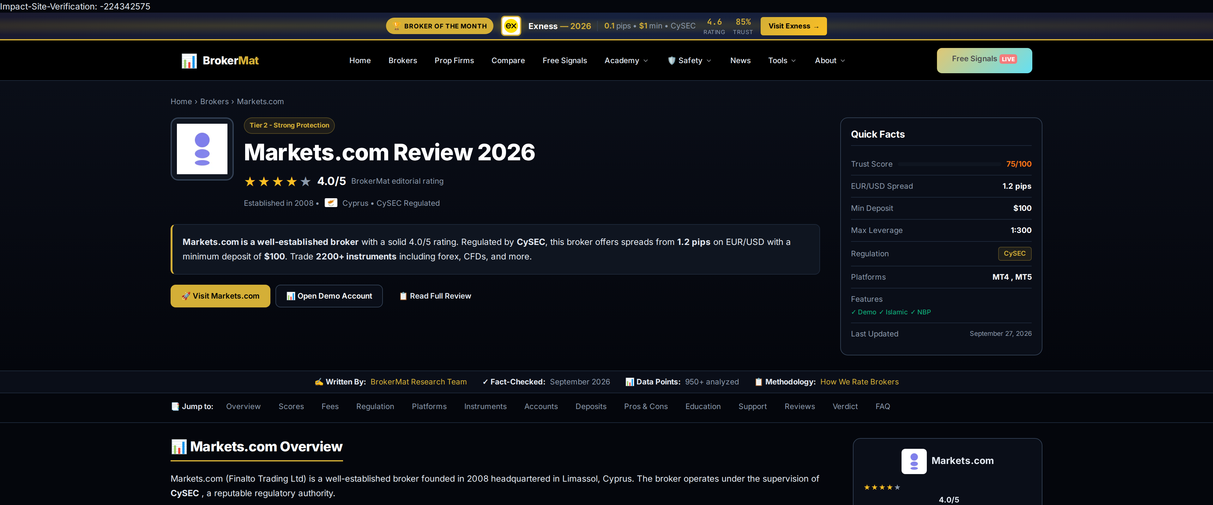Expand the About dropdown menu
Image resolution: width=1213 pixels, height=505 pixels.
coord(830,60)
